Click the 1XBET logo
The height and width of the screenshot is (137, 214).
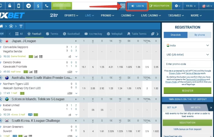[12, 15]
